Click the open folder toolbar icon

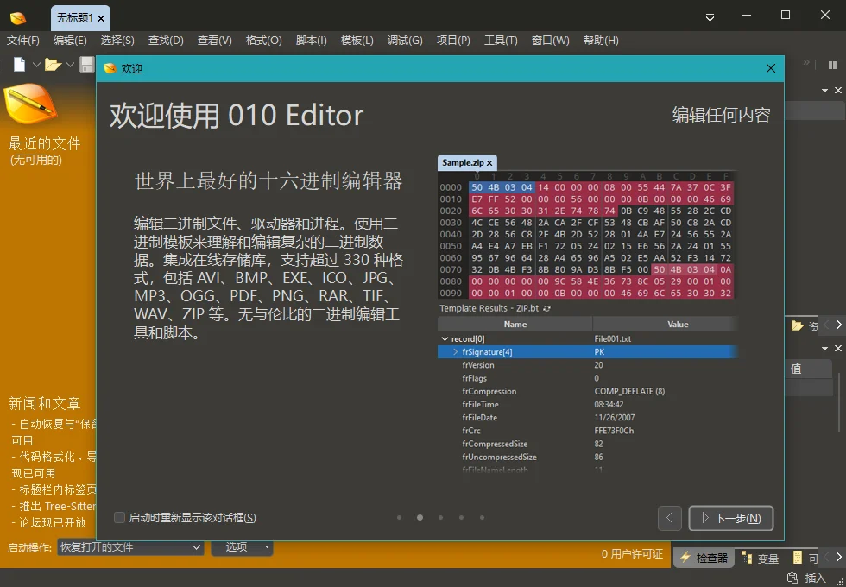53,65
